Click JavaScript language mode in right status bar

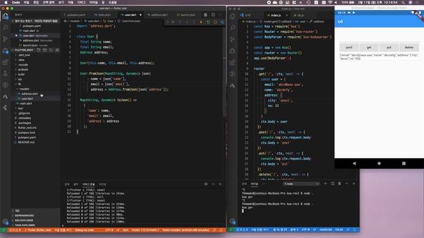(325, 229)
